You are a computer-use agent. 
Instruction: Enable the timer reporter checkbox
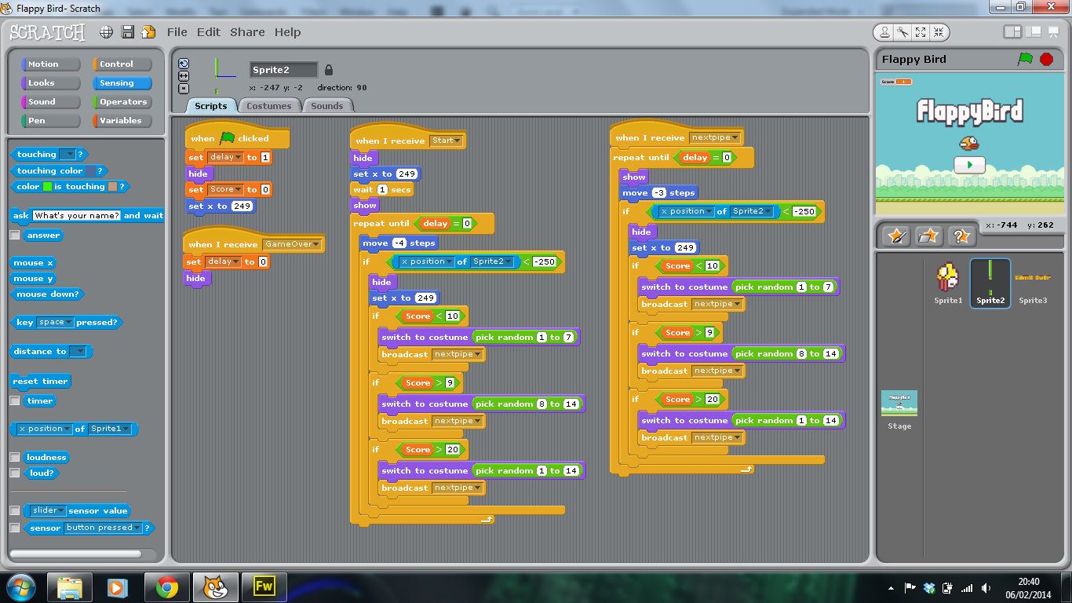tap(14, 400)
